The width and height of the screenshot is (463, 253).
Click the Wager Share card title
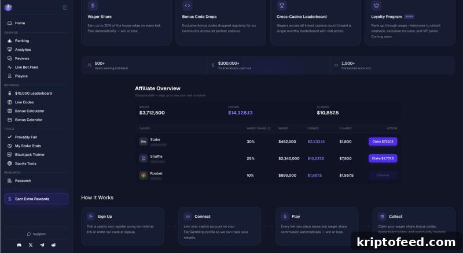pyautogui.click(x=100, y=17)
